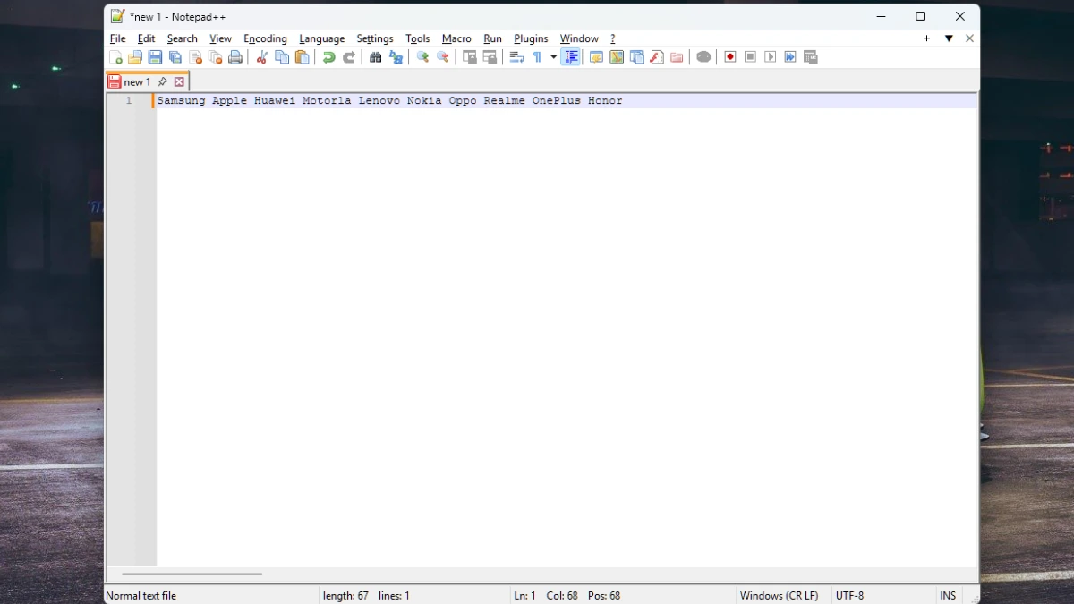Click the Open file folder icon

(135, 57)
